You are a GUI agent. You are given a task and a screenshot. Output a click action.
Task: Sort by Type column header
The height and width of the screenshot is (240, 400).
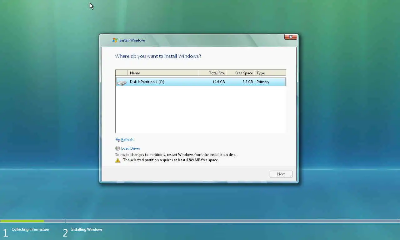pos(270,73)
